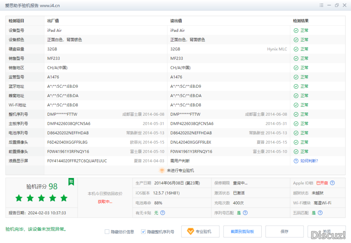
Task: Click the 关闭 button
Action: [x=327, y=231]
